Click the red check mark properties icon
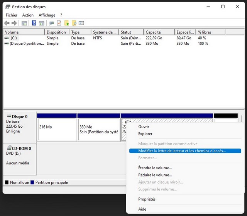The height and width of the screenshot is (216, 247). (59, 23)
